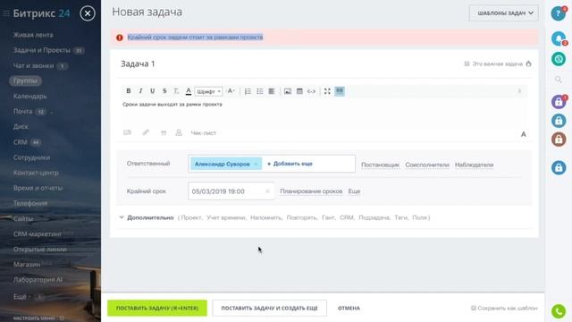Screen dimensions: 572x322
Task: Click the Отмена button
Action: tap(349, 308)
